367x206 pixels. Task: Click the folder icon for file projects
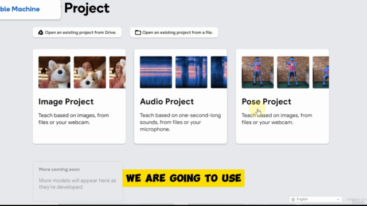(138, 33)
